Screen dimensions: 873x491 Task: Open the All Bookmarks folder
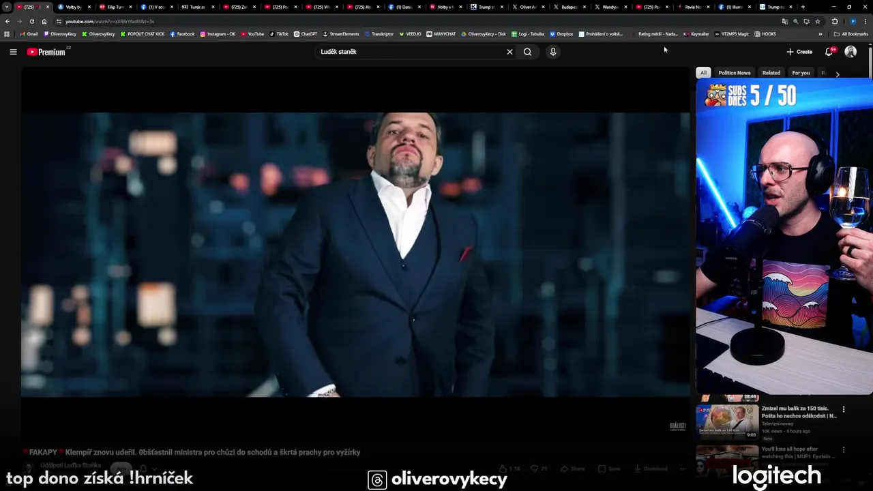(851, 33)
